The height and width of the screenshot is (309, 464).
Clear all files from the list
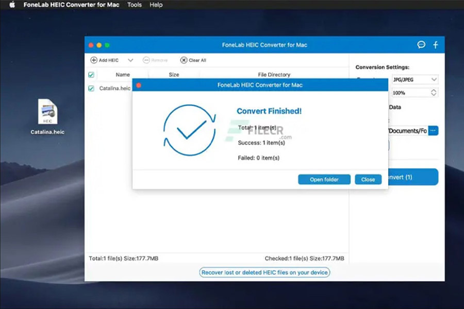192,60
